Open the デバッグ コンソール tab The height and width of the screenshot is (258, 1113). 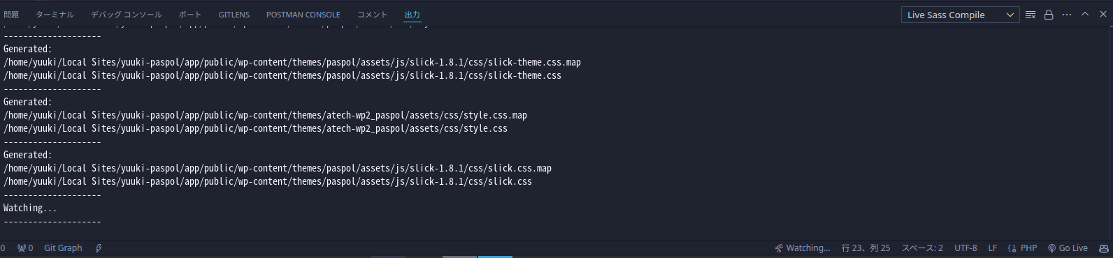click(126, 15)
